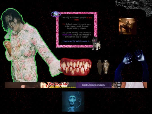Viewport: 152px width, 114px height.
Task: Click the blue-faced doll animation
Action: [73, 102]
